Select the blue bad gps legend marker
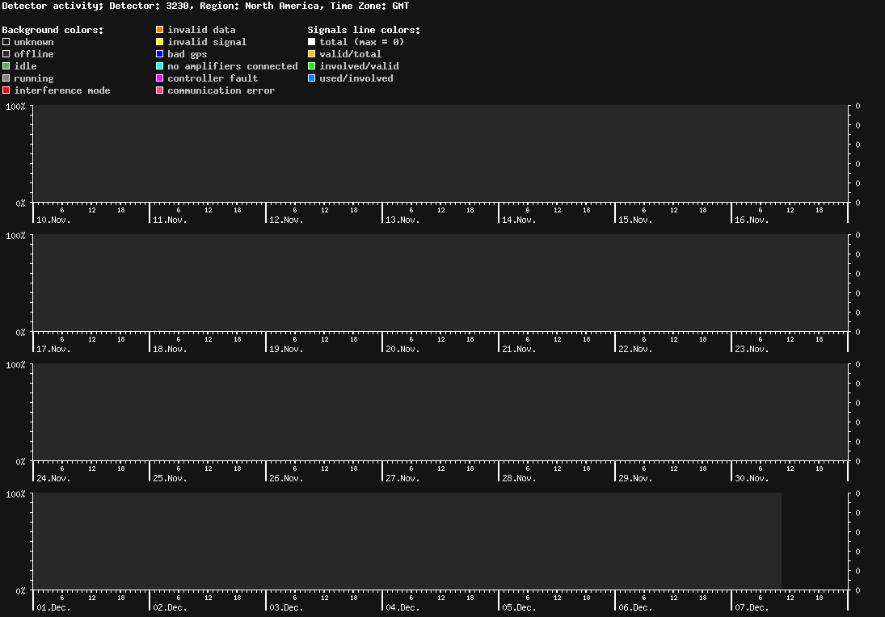 [x=160, y=54]
